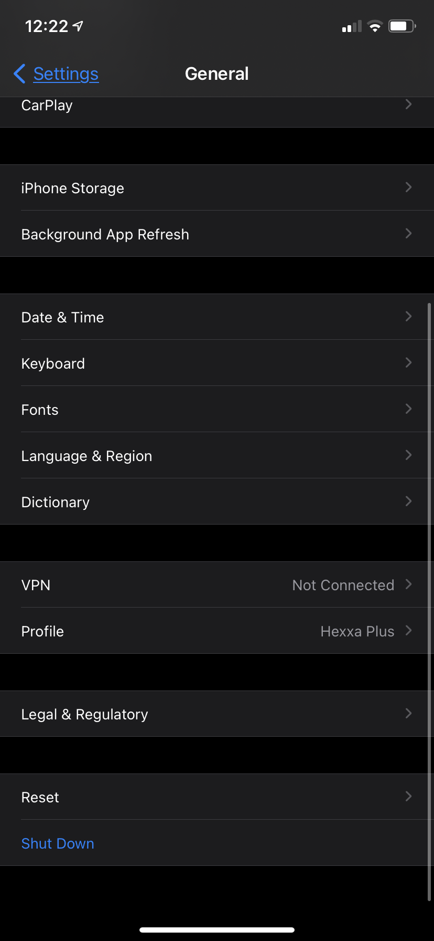
Task: Tap the battery indicator icon
Action: coord(402,26)
